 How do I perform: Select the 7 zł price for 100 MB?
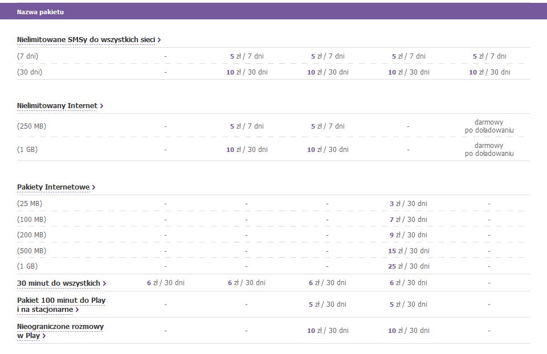407,220
